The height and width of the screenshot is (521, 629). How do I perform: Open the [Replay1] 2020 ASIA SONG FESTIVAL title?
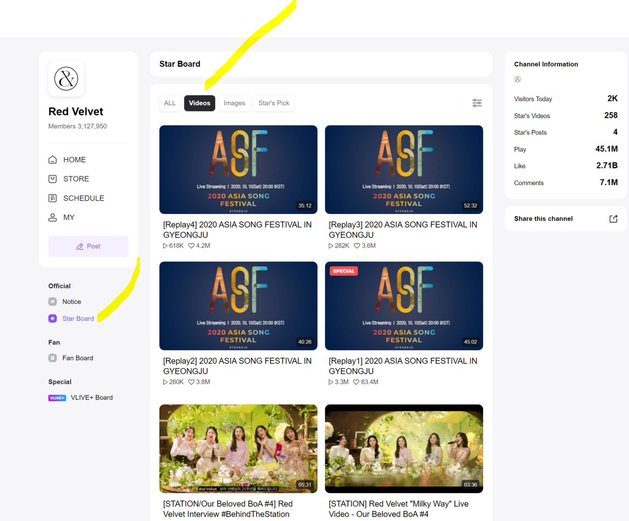click(403, 366)
